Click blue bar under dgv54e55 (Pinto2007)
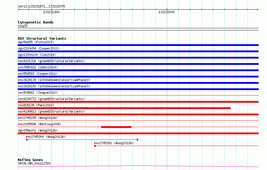 point(138,45)
